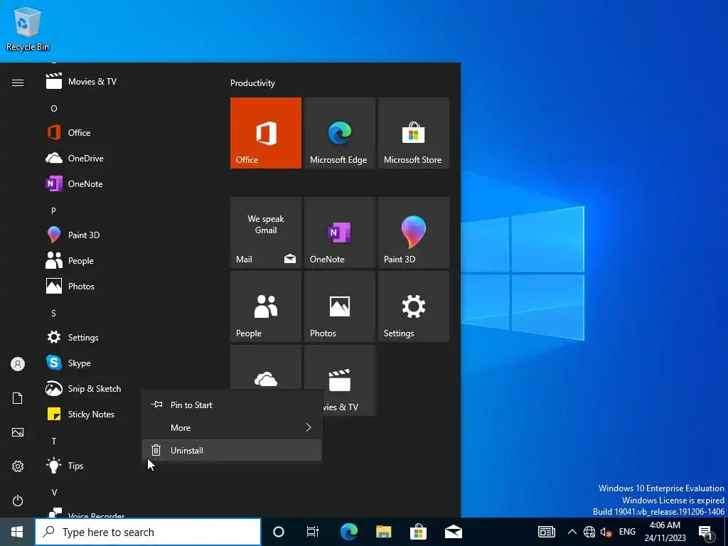Expand the More submenu

pyautogui.click(x=231, y=427)
